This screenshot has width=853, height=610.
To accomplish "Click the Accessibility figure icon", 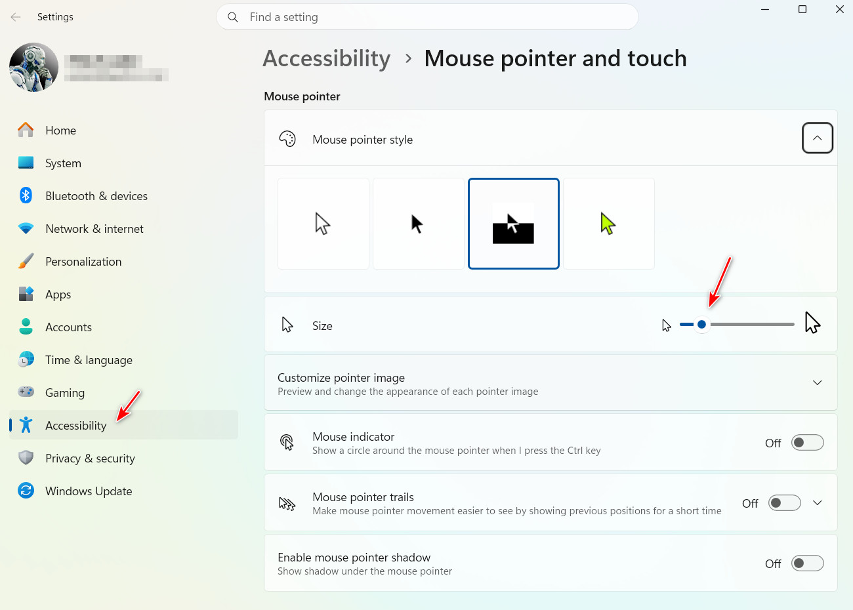I will coord(26,425).
